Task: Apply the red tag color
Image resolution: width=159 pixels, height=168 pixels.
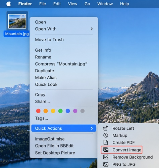Action: point(38,111)
